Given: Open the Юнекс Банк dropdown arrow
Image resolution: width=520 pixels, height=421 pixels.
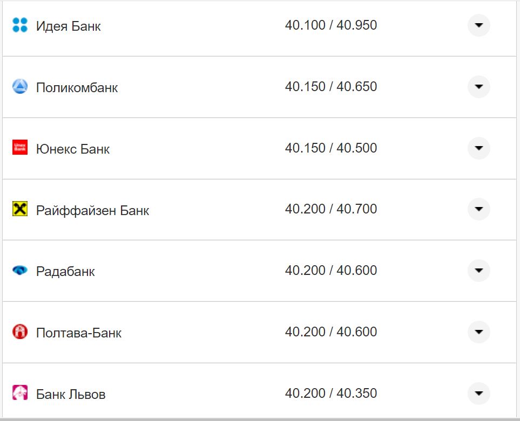Looking at the screenshot, I should pyautogui.click(x=478, y=148).
